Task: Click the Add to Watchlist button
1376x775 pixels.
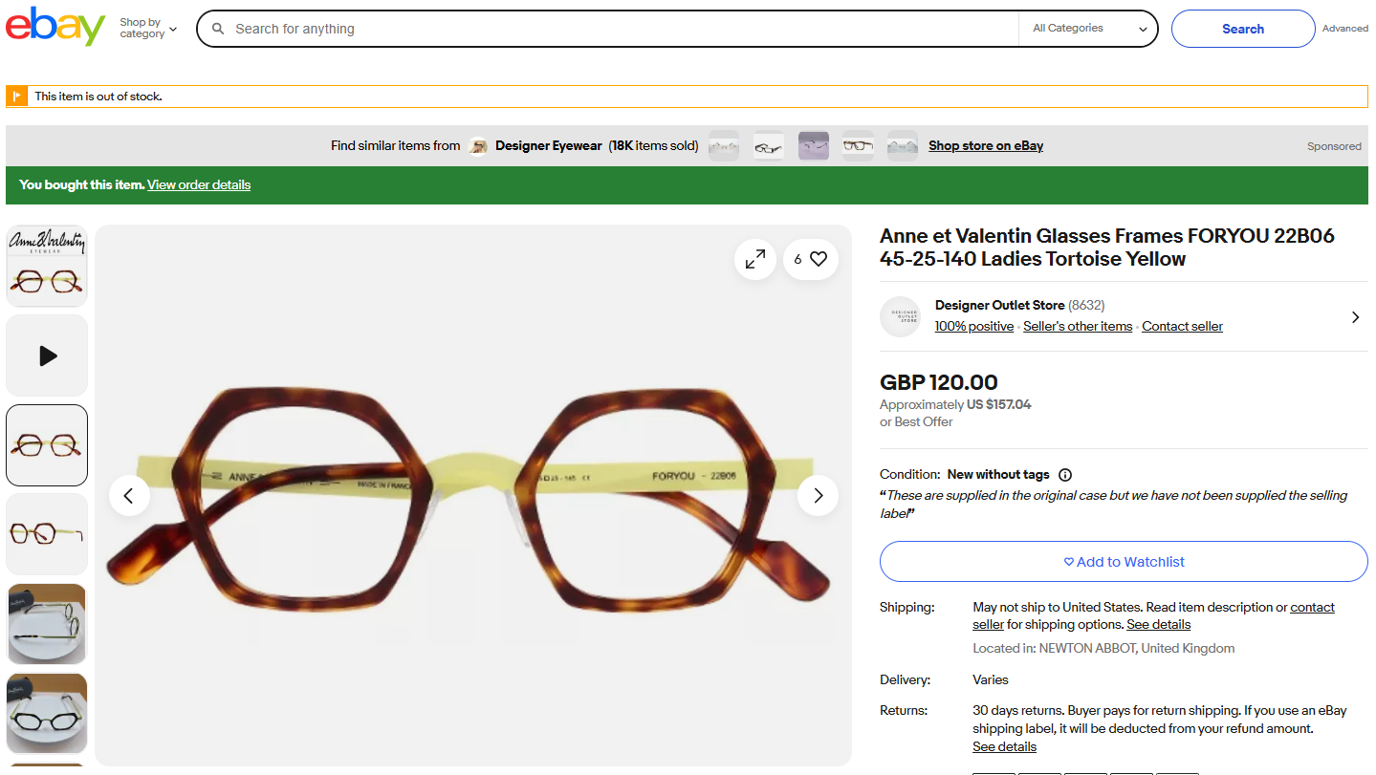Action: point(1124,562)
